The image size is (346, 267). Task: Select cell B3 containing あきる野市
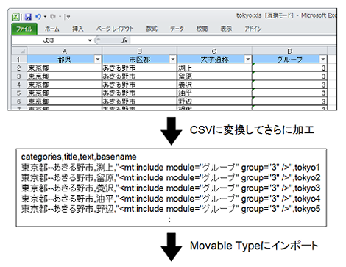[139, 76]
